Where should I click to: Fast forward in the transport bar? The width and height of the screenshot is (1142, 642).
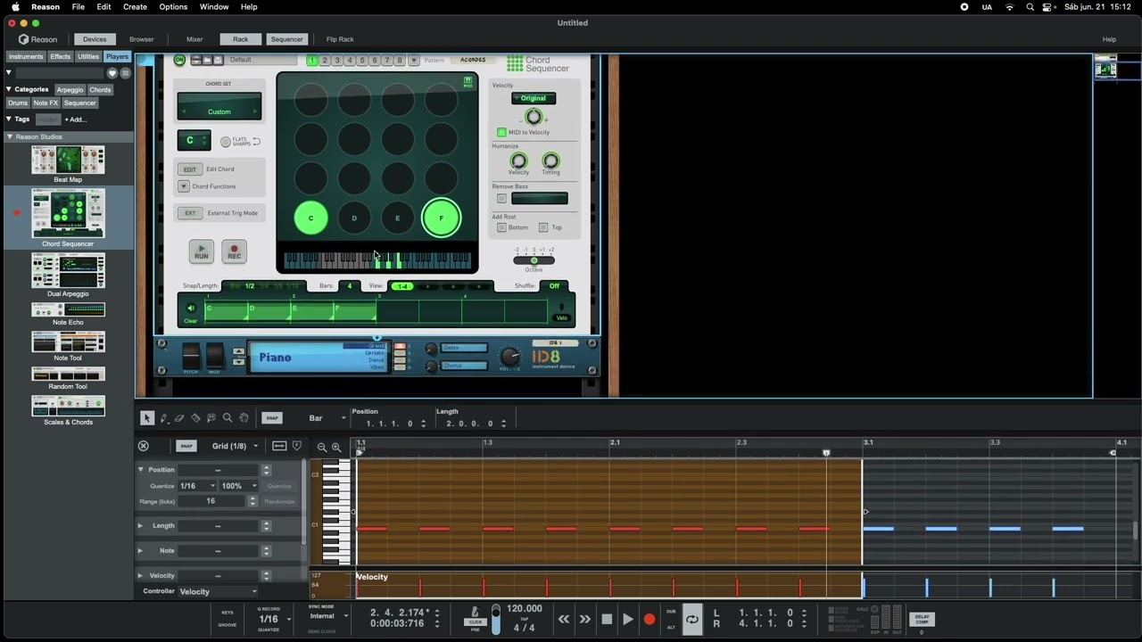(585, 619)
